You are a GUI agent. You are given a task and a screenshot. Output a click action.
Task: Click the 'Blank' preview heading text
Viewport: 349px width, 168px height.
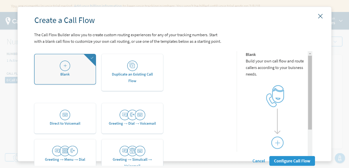251,54
